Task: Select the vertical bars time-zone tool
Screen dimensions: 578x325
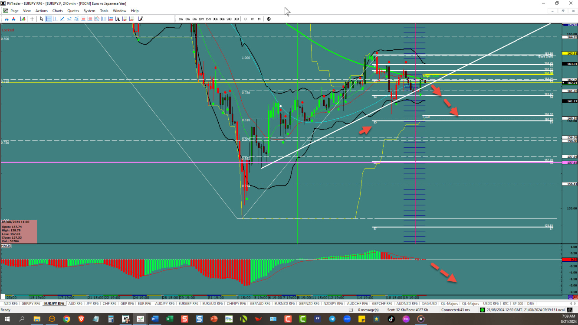Action: point(104,19)
